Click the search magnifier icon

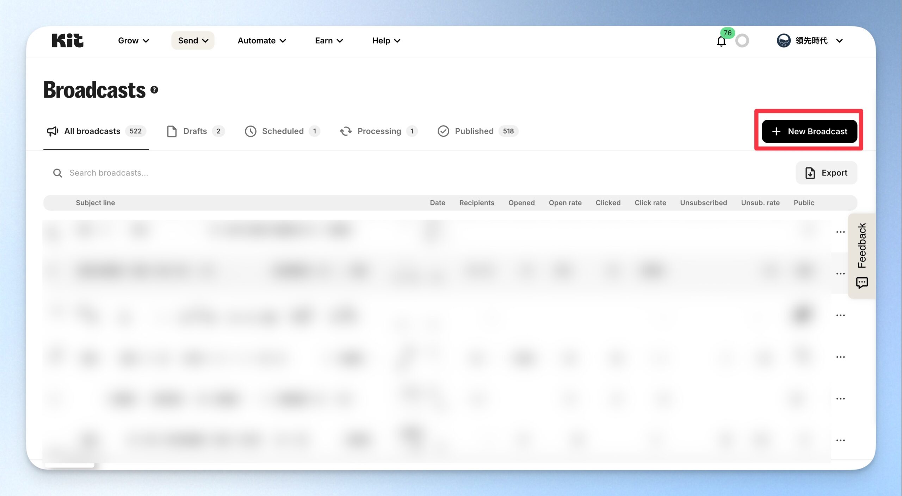tap(57, 173)
